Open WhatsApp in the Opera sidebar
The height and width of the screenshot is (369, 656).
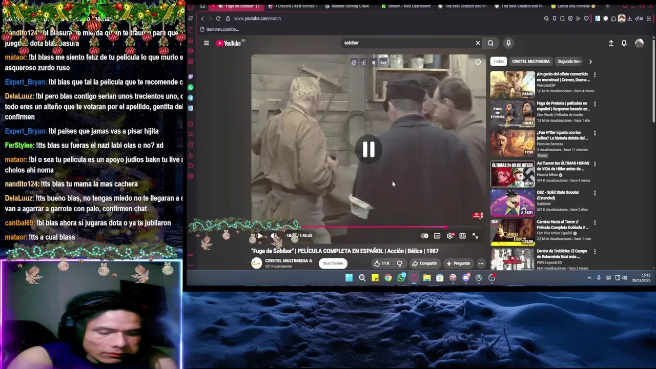pos(191,88)
